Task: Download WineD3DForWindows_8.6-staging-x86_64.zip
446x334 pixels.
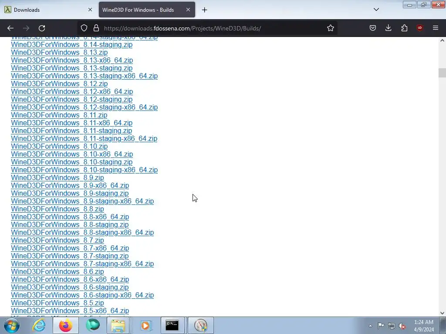Action: click(82, 295)
